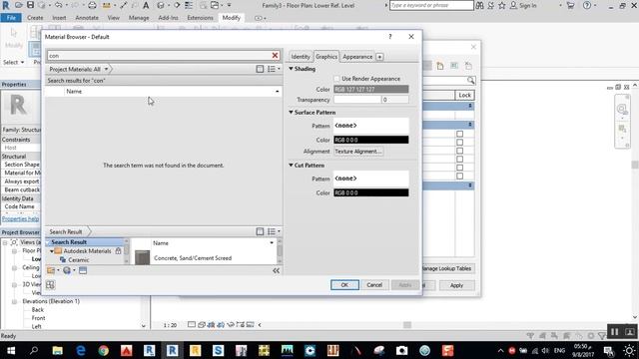This screenshot has width=639, height=359.
Task: Toggle library panel icon in Search Result bar
Action: 260,231
